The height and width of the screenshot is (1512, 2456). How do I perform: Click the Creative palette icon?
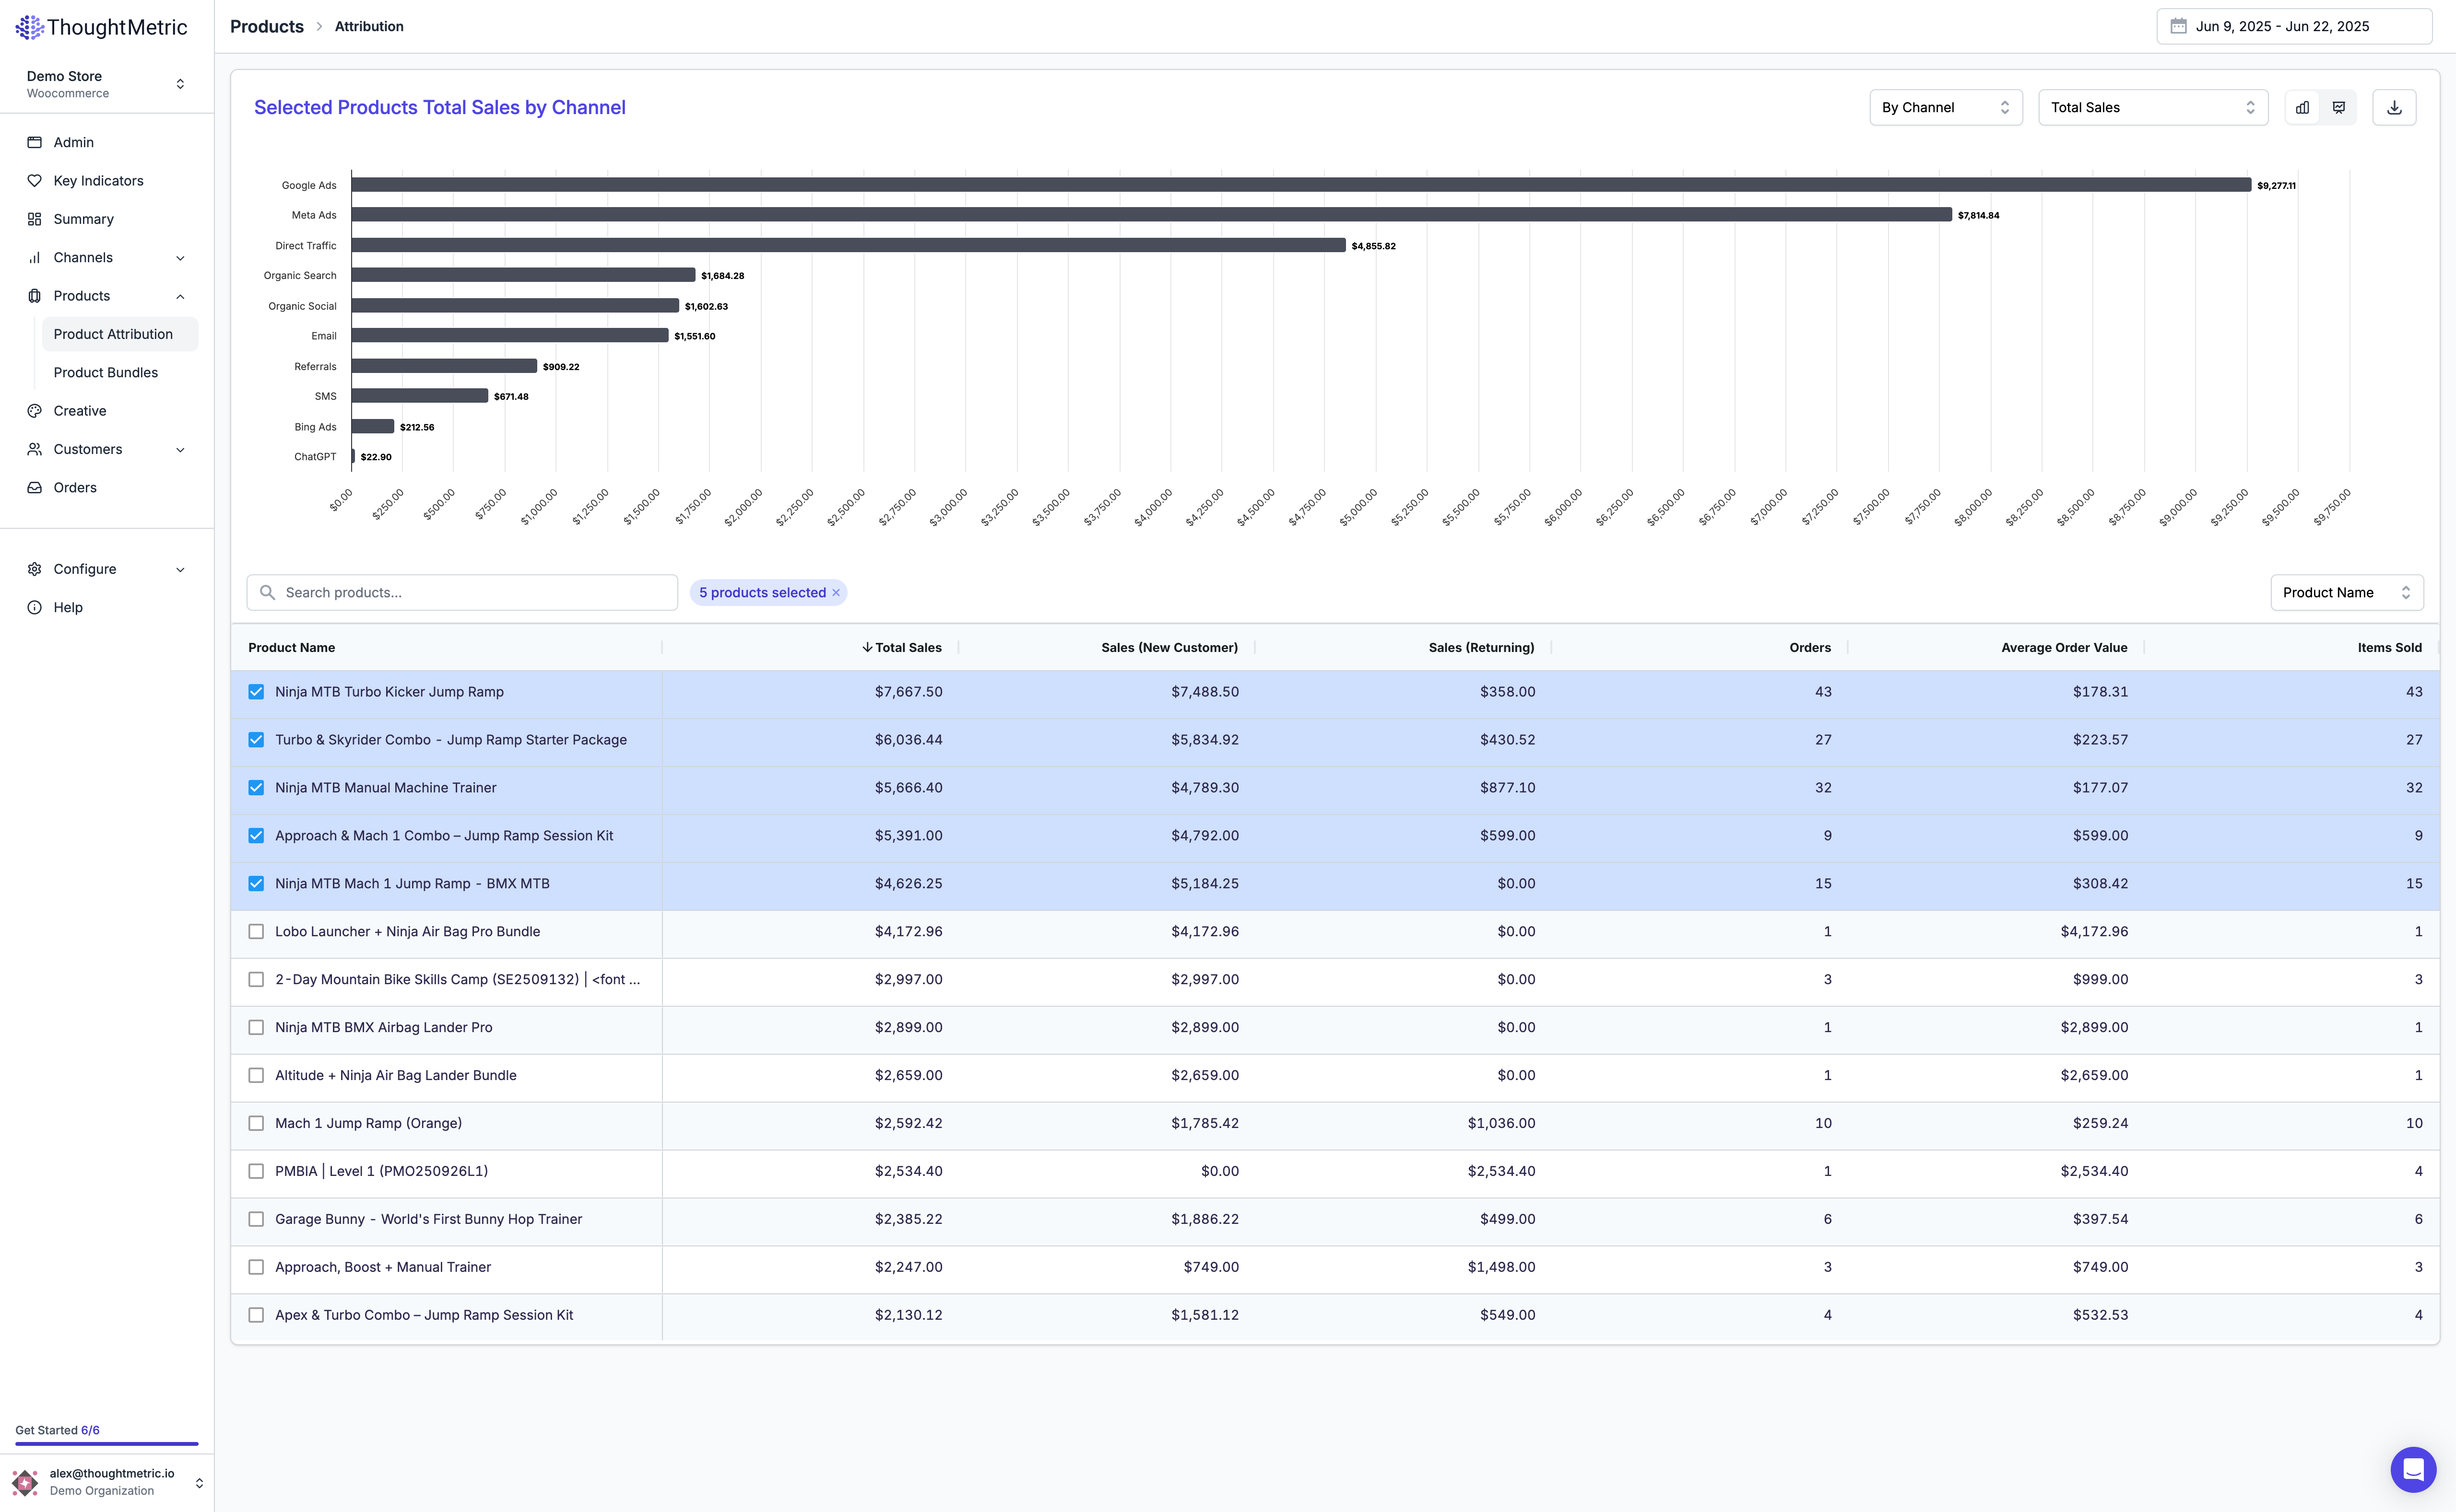click(35, 411)
